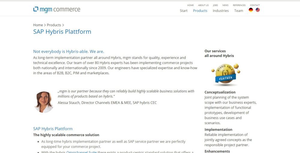Viewport: 300px width, 153px height.
Task: Click the Products breadcrumb link
Action: coord(54,25)
